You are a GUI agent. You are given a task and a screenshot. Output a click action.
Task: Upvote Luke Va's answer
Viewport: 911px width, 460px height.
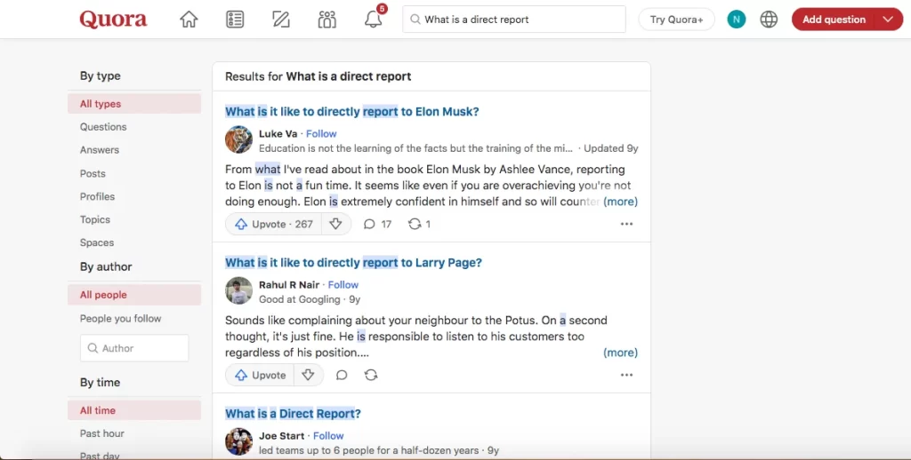pos(273,224)
